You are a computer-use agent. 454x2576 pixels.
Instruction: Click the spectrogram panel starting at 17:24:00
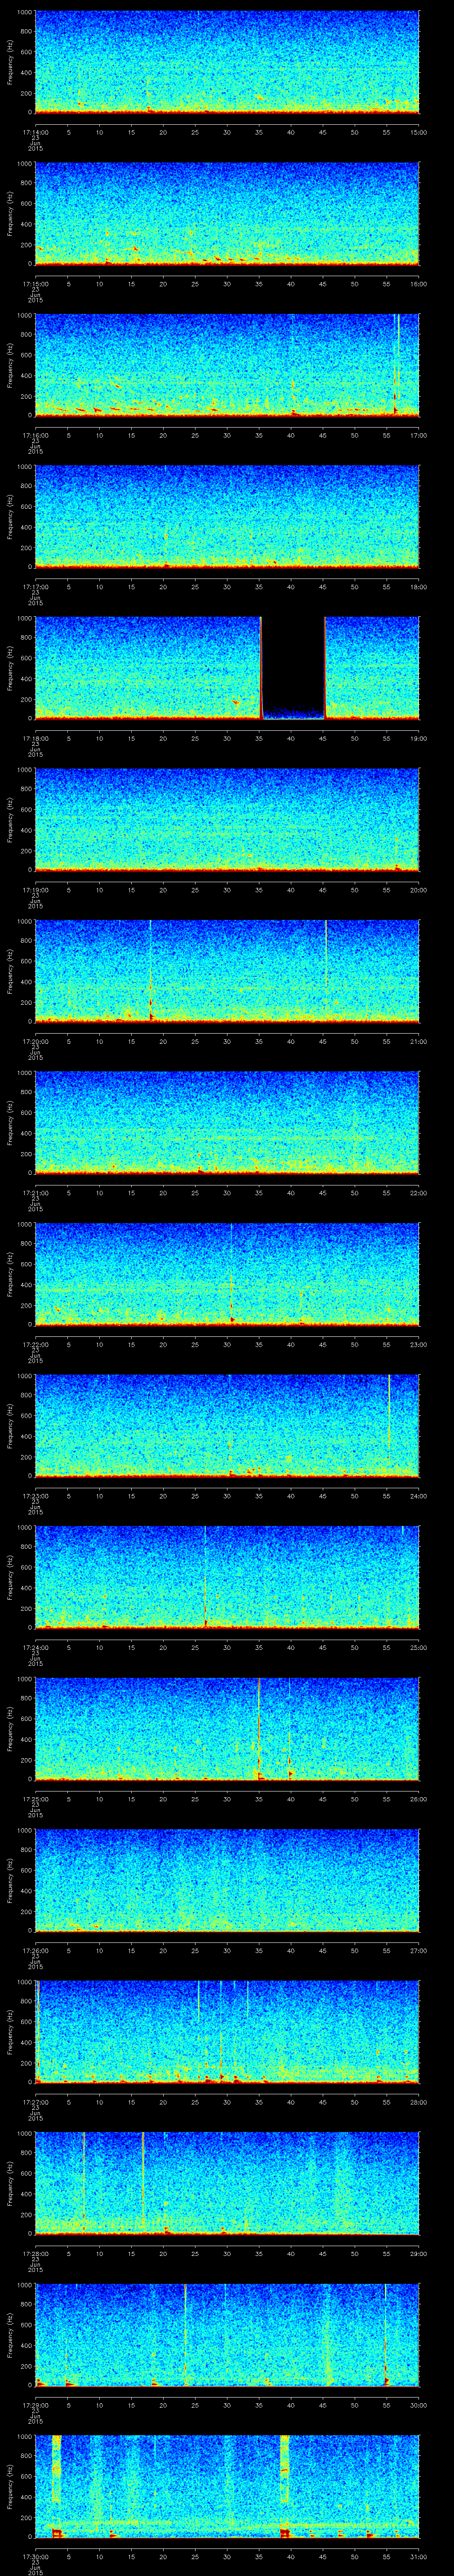click(x=227, y=1577)
